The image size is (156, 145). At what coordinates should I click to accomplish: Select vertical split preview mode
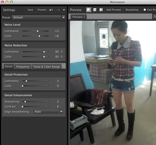101,10
